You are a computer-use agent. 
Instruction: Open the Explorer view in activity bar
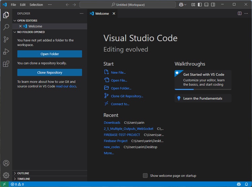[x=6, y=15]
